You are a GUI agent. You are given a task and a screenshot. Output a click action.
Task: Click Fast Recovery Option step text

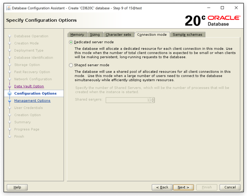click(x=32, y=72)
